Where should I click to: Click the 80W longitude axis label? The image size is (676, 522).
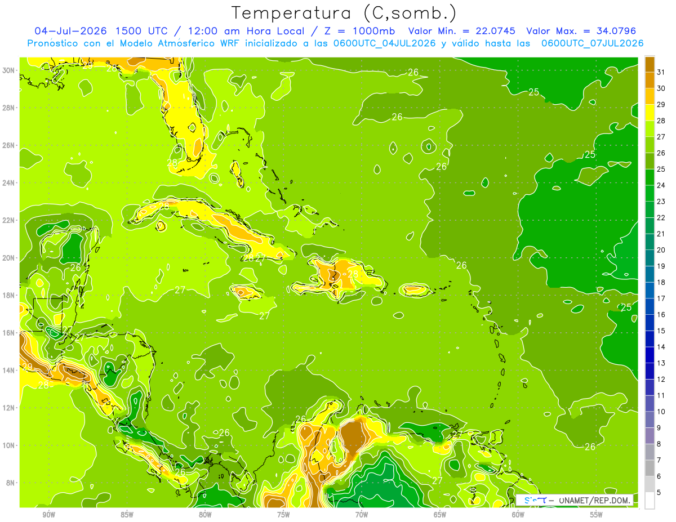(205, 515)
